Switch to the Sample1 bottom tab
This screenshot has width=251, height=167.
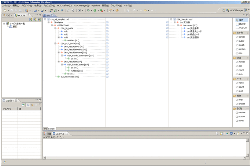tap(52, 129)
